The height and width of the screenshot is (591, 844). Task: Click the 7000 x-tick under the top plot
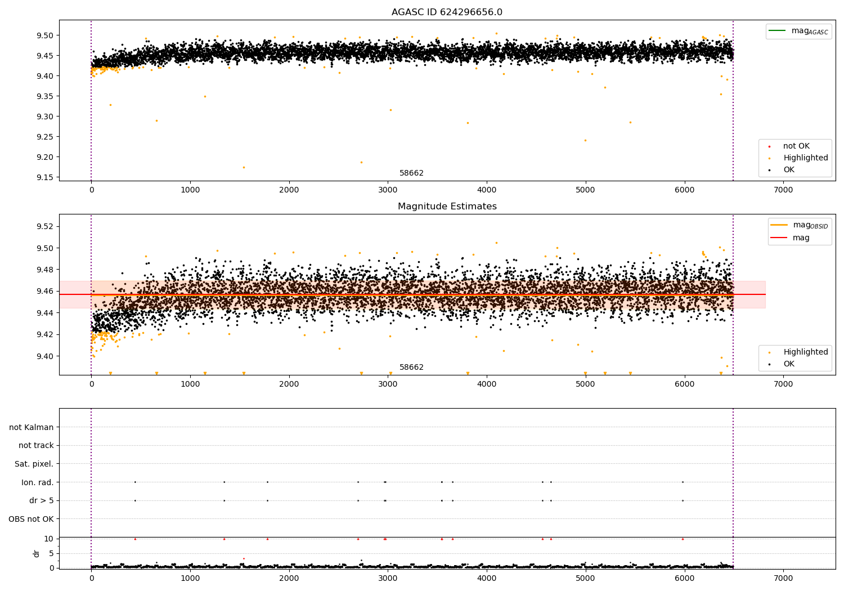coord(783,190)
